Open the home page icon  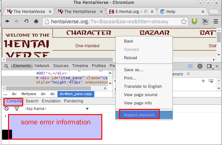pyautogui.click(x=36, y=21)
